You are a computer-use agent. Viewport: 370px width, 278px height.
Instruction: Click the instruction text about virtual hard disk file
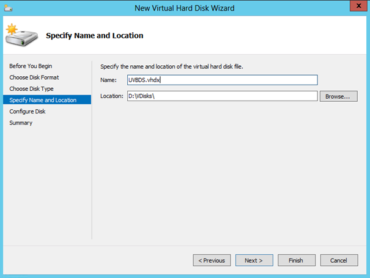(x=172, y=66)
